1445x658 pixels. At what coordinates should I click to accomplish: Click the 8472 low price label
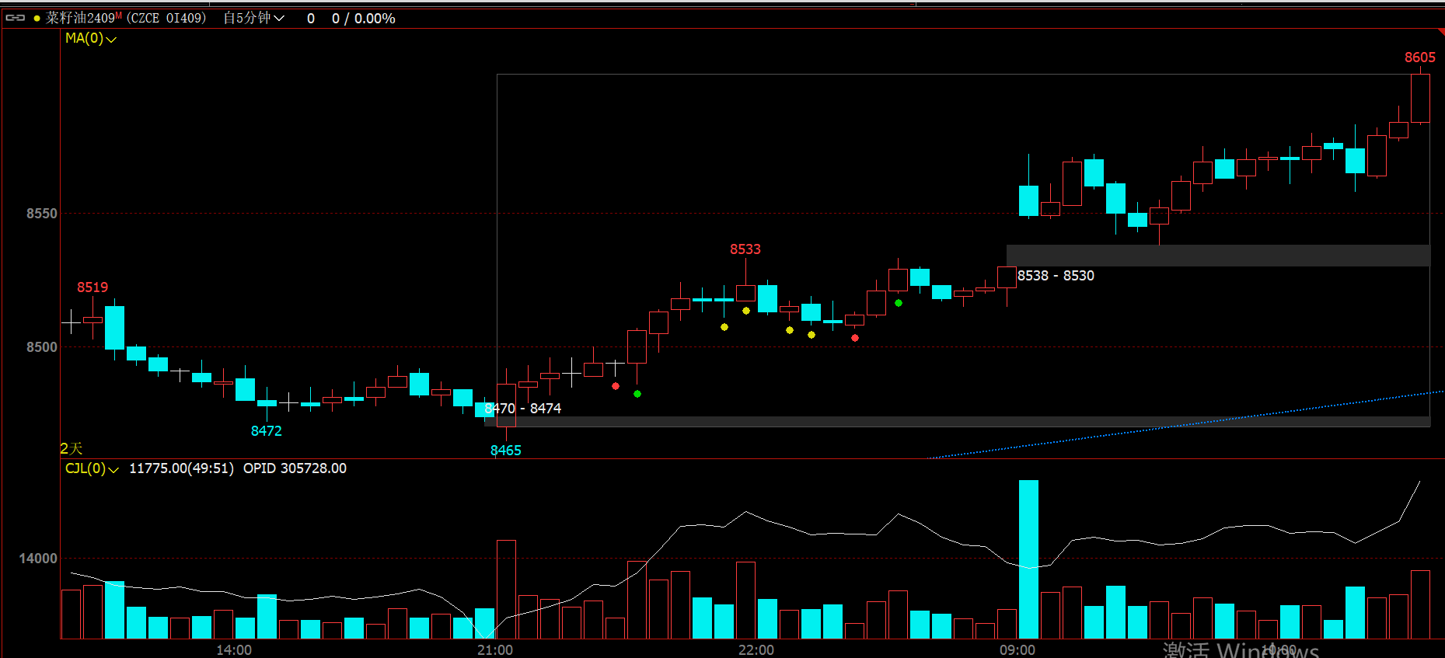click(266, 431)
